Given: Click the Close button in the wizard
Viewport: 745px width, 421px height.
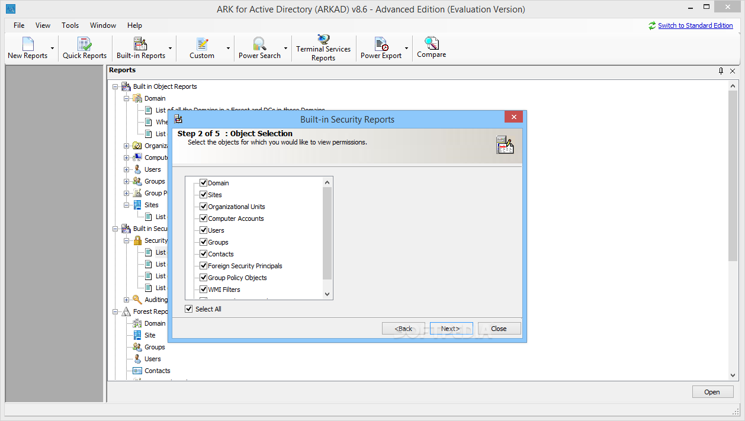Looking at the screenshot, I should 499,329.
